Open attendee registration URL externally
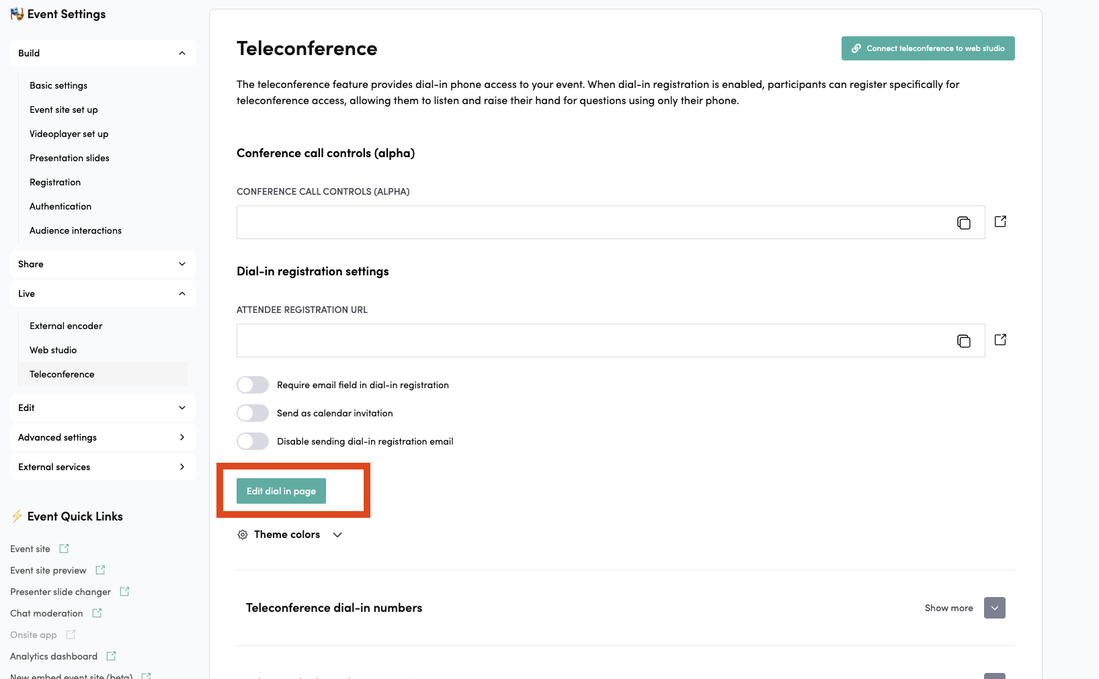 (x=1000, y=340)
